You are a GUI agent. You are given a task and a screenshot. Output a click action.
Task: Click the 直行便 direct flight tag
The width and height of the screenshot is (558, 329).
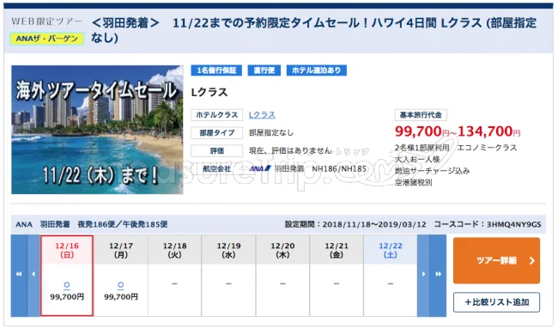pos(264,70)
